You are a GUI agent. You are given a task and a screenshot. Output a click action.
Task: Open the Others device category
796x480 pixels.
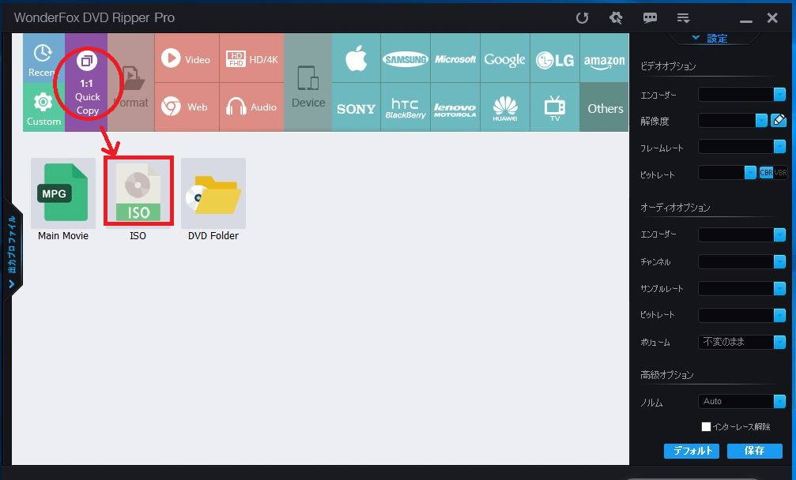click(604, 107)
